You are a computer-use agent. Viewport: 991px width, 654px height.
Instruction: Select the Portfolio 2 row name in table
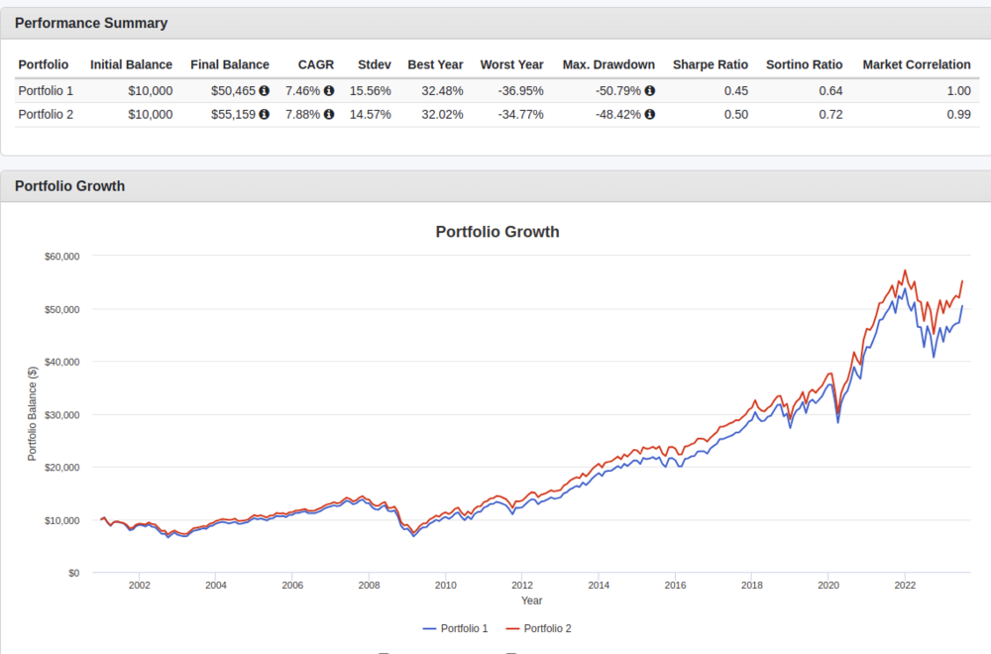pos(45,114)
